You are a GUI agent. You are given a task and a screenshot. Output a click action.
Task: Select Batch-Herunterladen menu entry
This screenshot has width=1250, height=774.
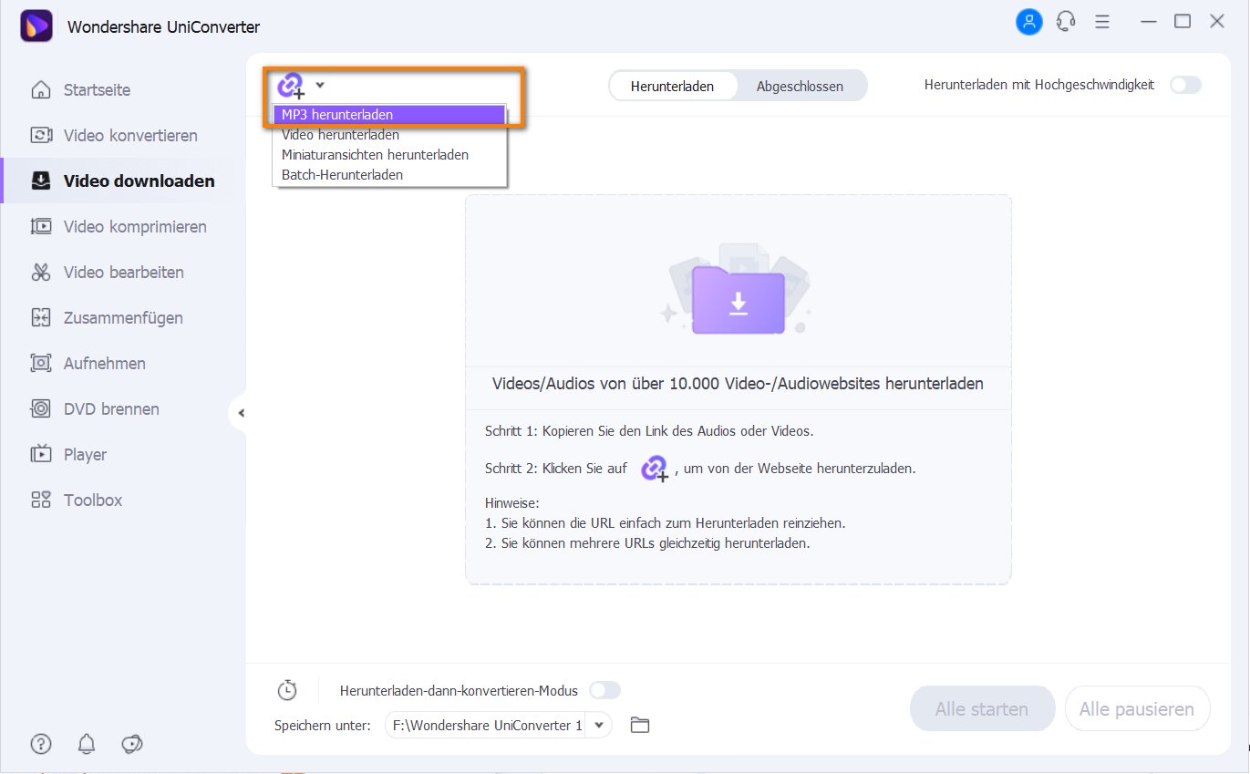tap(389, 174)
